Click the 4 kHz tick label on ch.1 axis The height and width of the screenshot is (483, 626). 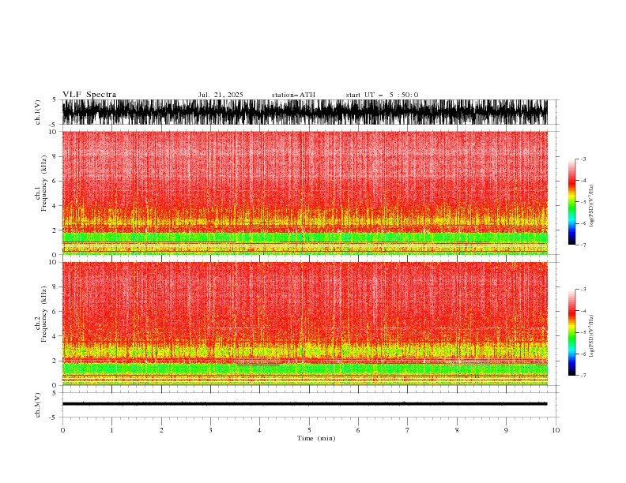point(55,206)
